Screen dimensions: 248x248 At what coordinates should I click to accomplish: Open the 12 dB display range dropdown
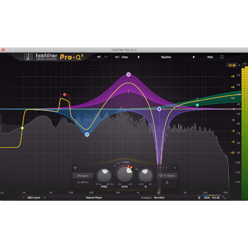point(232,65)
